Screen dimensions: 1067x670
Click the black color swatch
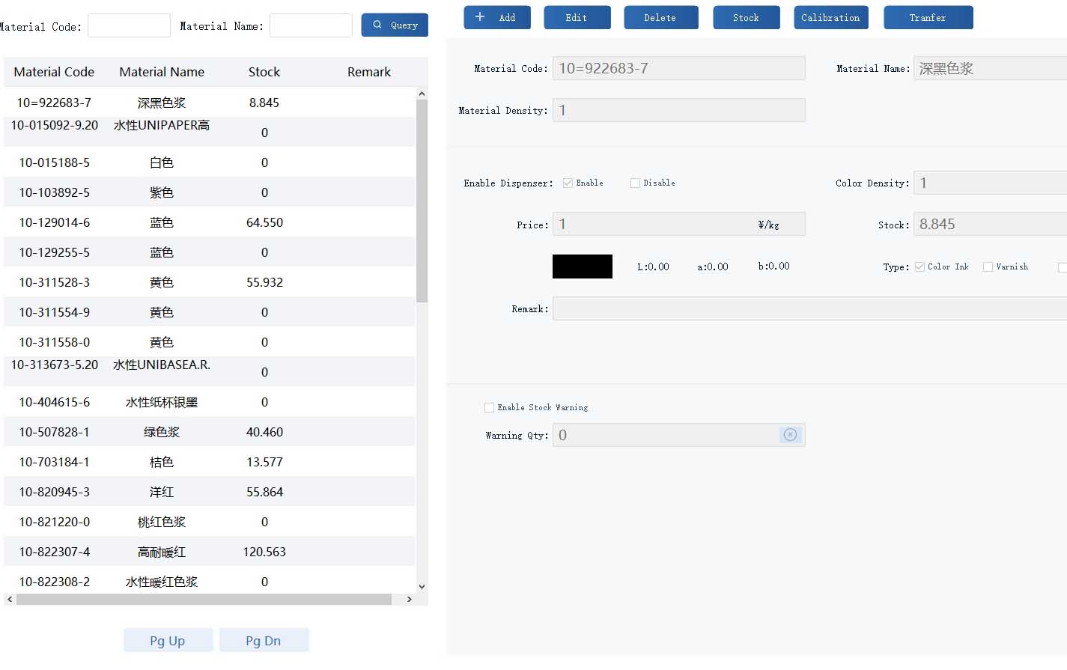[583, 267]
